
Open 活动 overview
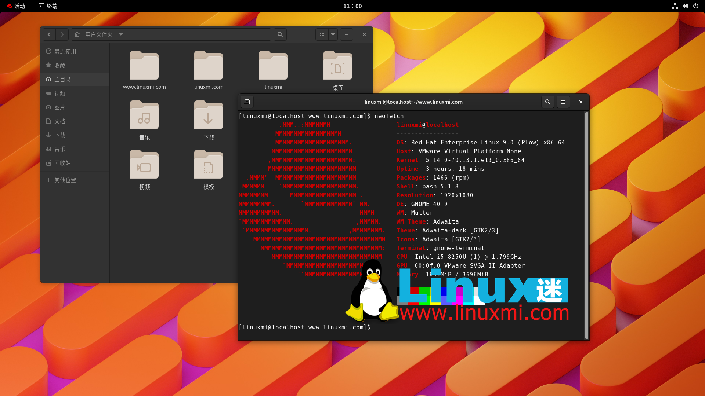(x=16, y=6)
